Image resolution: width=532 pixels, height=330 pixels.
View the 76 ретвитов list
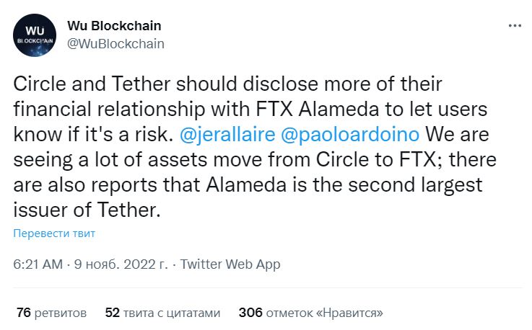click(51, 313)
